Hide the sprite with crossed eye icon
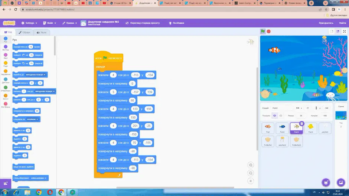The width and height of the screenshot is (349, 196). [x=281, y=116]
